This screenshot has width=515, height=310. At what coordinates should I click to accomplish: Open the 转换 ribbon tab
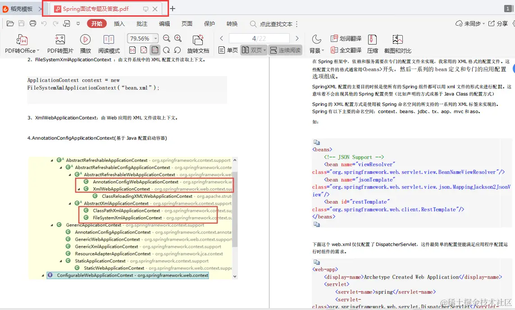click(x=232, y=23)
